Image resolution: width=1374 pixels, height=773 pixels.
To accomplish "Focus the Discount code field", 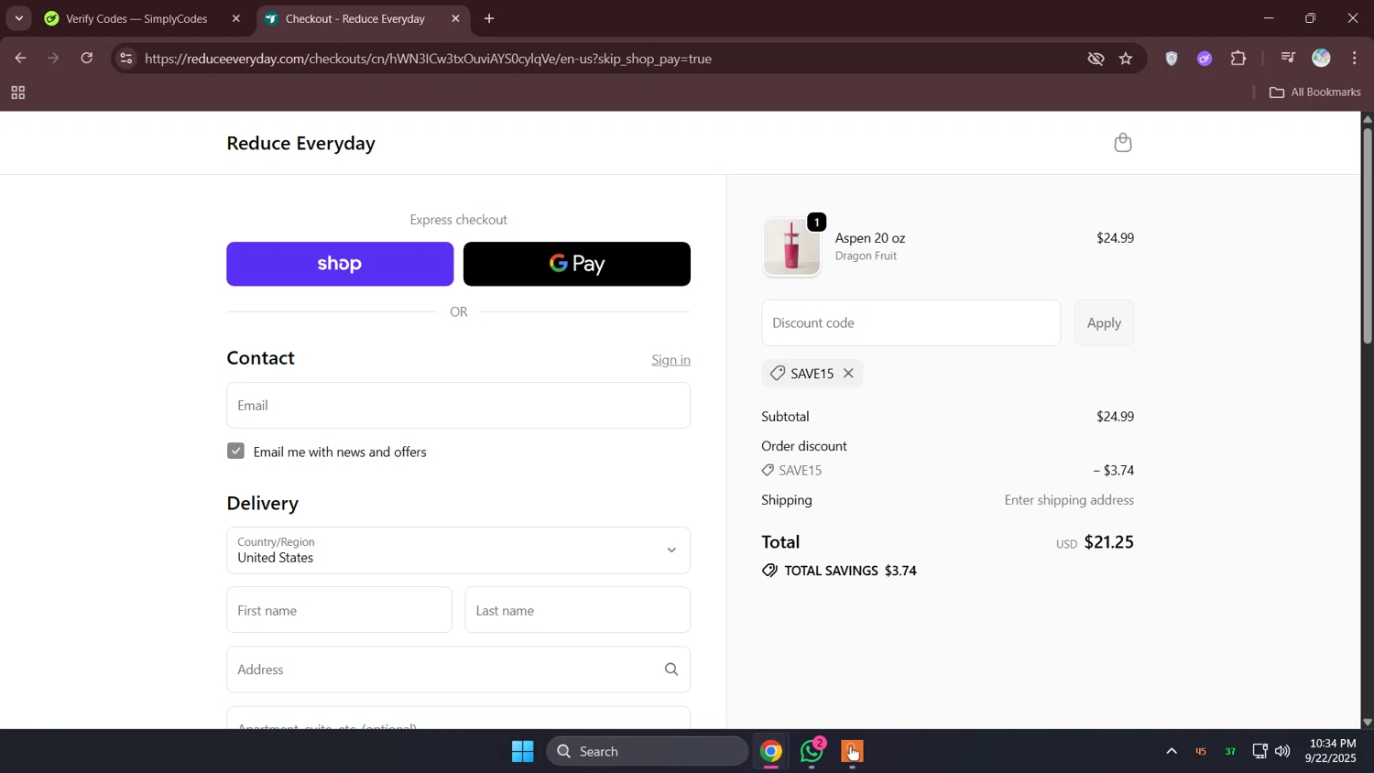I will click(911, 322).
